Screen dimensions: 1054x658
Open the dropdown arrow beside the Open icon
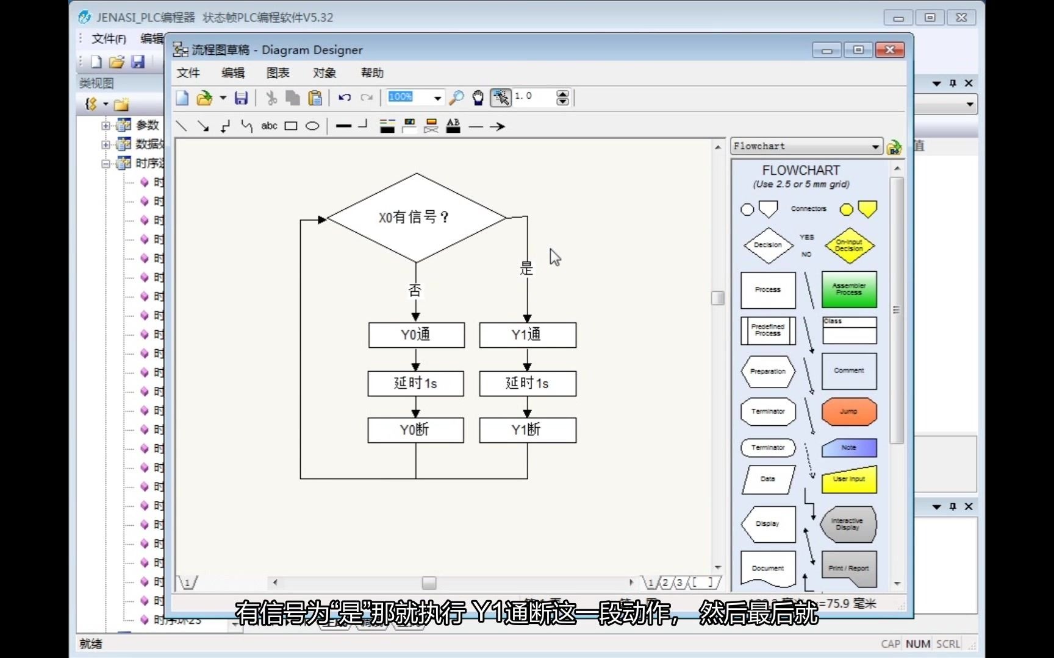click(223, 97)
